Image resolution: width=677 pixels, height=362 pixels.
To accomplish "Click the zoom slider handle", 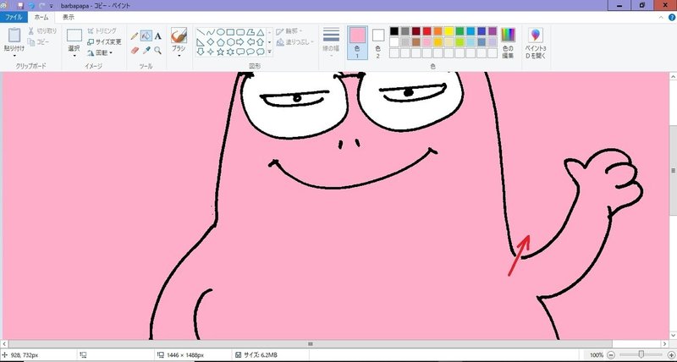I will tap(641, 354).
